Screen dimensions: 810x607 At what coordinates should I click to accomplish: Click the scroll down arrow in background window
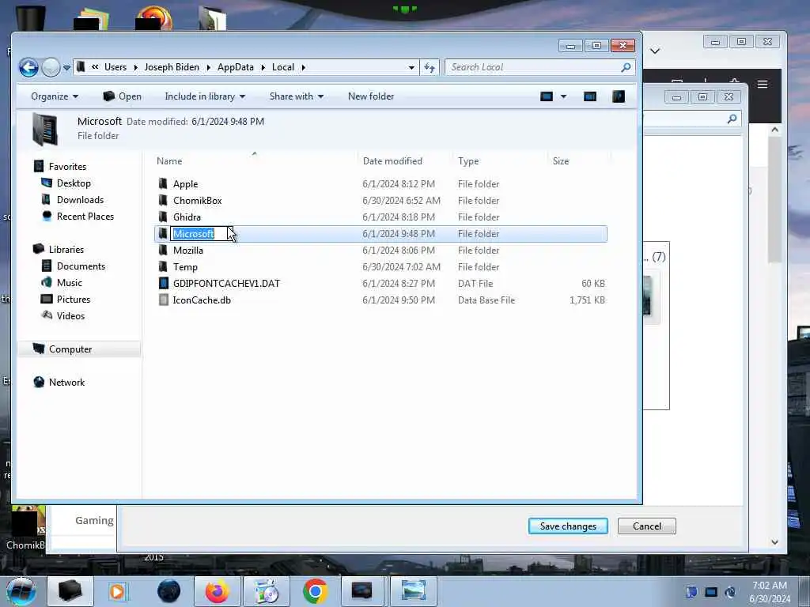[x=775, y=542]
